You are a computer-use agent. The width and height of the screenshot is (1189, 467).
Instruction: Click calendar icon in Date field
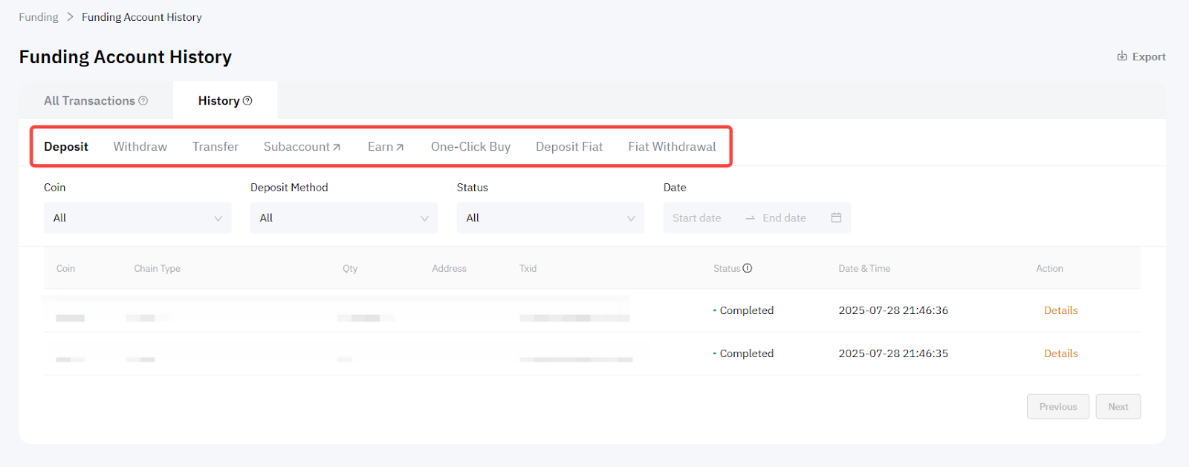tap(836, 218)
